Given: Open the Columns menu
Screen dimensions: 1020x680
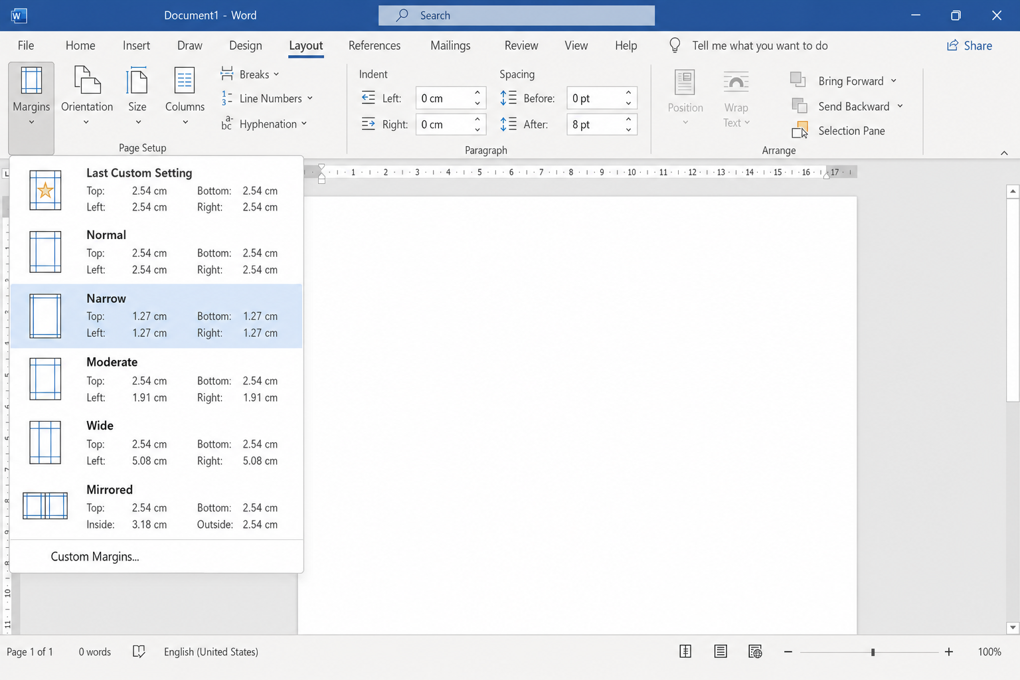Looking at the screenshot, I should (x=185, y=96).
